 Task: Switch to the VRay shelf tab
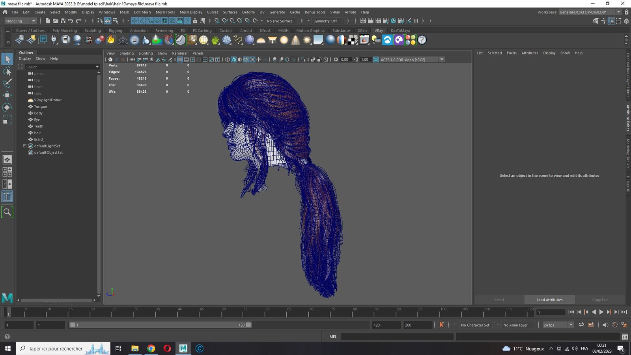click(x=379, y=30)
